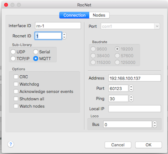Image resolution: width=168 pixels, height=154 pixels.
Task: Select 9600 baudrate radio button
Action: pyautogui.click(x=93, y=49)
